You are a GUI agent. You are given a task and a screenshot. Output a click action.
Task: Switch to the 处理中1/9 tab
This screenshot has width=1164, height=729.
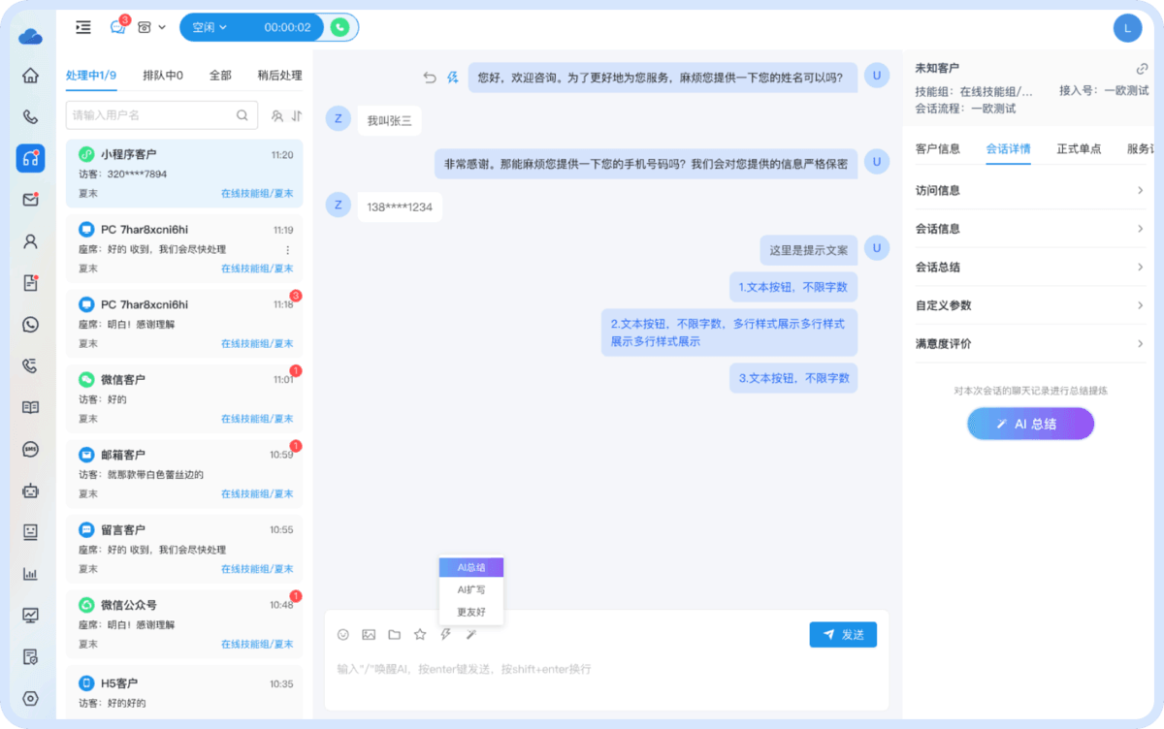pyautogui.click(x=91, y=75)
